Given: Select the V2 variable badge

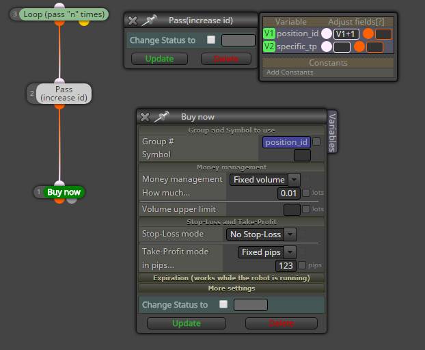Looking at the screenshot, I should point(269,46).
